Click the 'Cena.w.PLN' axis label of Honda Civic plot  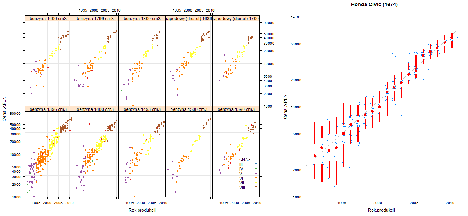point(285,107)
